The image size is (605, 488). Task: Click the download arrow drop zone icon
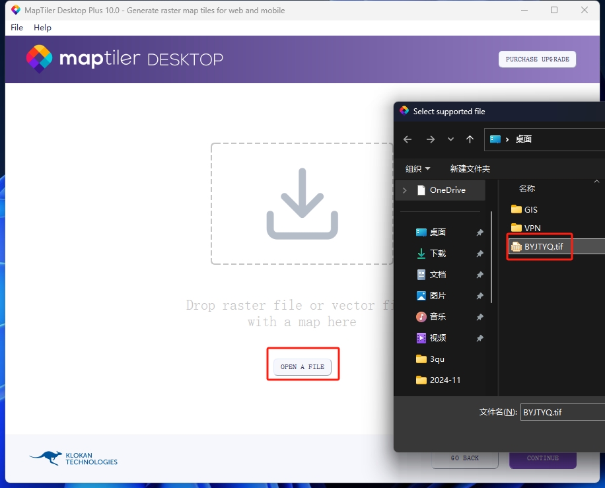pyautogui.click(x=302, y=203)
